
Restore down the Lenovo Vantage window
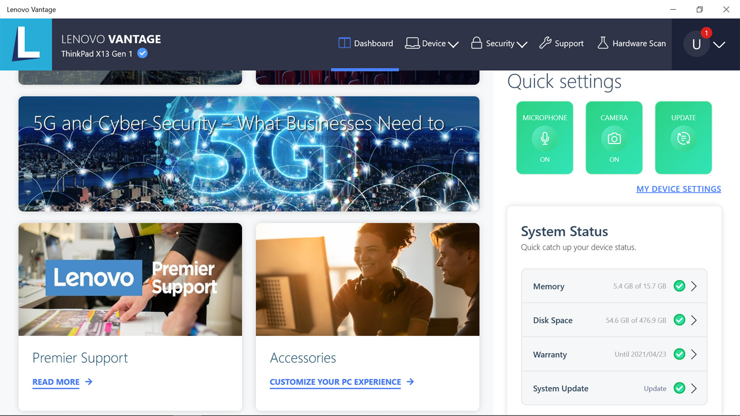[x=699, y=9]
